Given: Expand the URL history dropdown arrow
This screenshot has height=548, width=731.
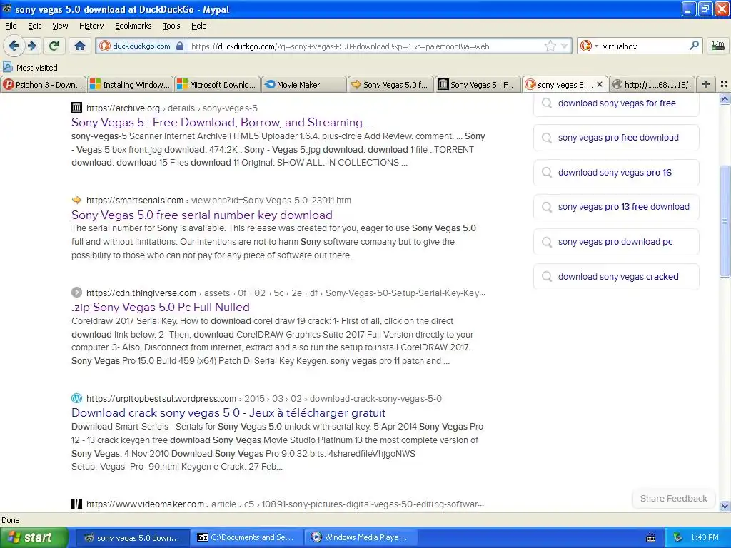Looking at the screenshot, I should 565,46.
